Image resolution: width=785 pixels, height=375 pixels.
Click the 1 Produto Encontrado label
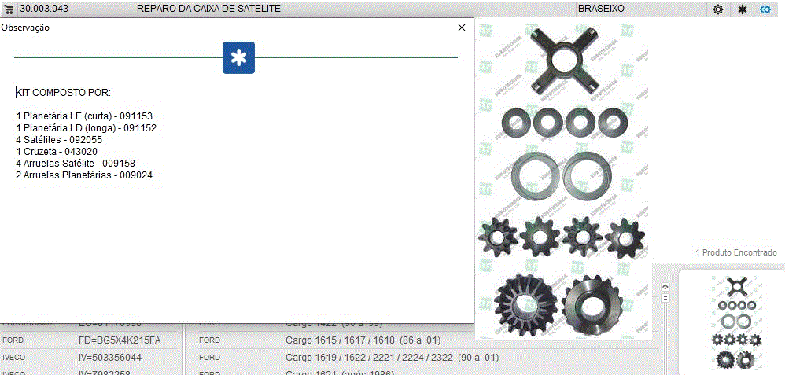pyautogui.click(x=735, y=252)
